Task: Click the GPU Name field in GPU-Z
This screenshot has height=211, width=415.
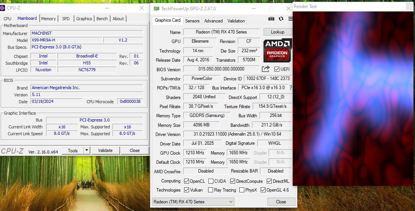Action: click(221, 32)
